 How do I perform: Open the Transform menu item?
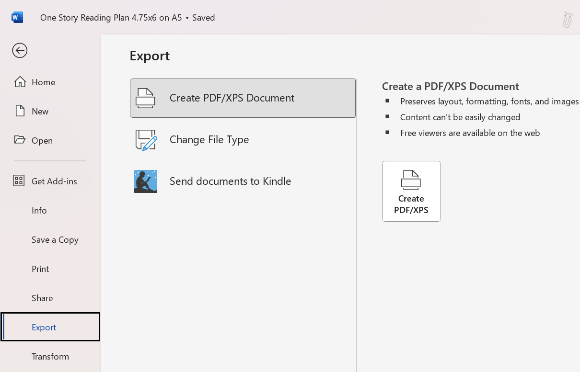point(50,356)
